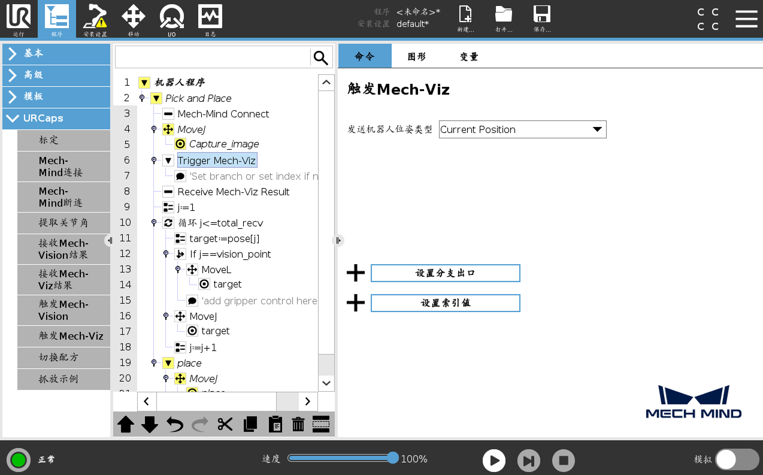Open the robot pose type dropdown

coord(523,129)
